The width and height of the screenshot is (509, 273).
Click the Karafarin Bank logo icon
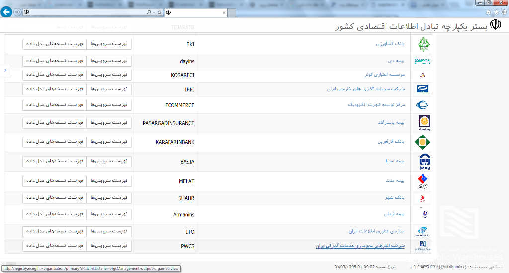(423, 142)
